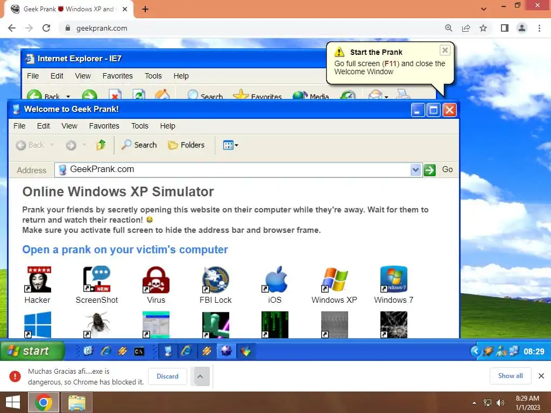This screenshot has width=551, height=413.
Task: Open the first XP quick launch icon
Action: [88, 351]
